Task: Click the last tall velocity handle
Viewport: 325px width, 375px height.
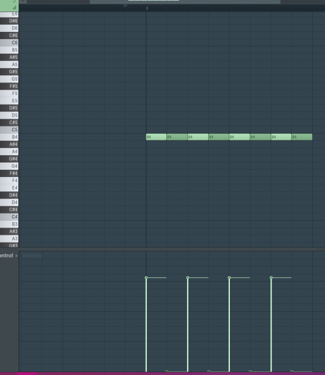Action: coord(271,277)
